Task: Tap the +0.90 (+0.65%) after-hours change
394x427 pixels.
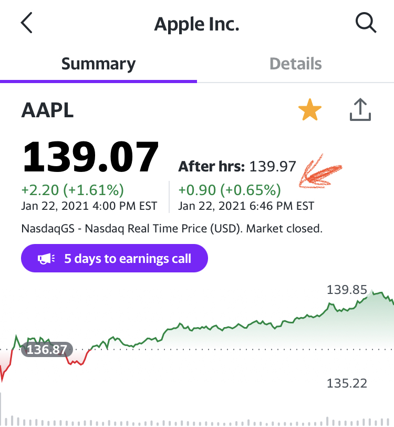Action: click(230, 189)
